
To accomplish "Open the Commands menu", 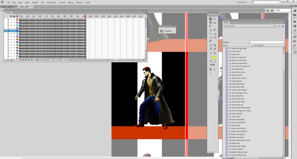I will point(51,2).
